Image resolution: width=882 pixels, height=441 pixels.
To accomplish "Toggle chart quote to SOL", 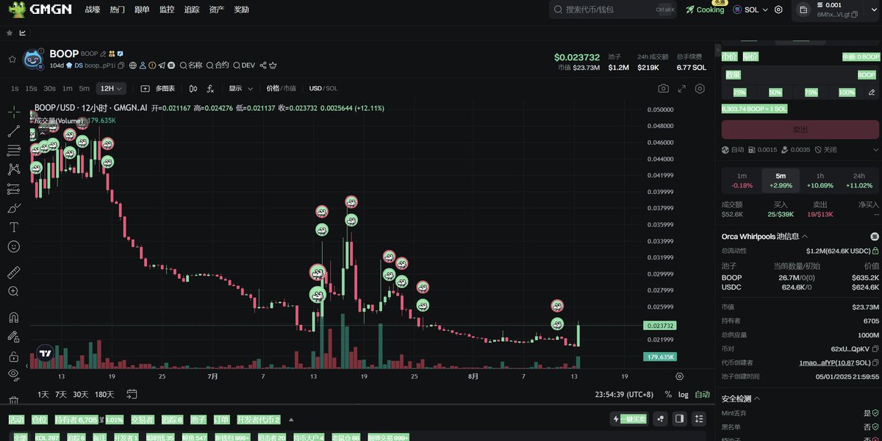I will click(x=331, y=88).
